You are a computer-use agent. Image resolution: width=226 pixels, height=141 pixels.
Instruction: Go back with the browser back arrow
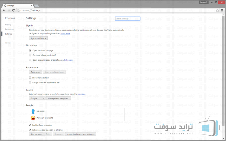click(x=4, y=10)
